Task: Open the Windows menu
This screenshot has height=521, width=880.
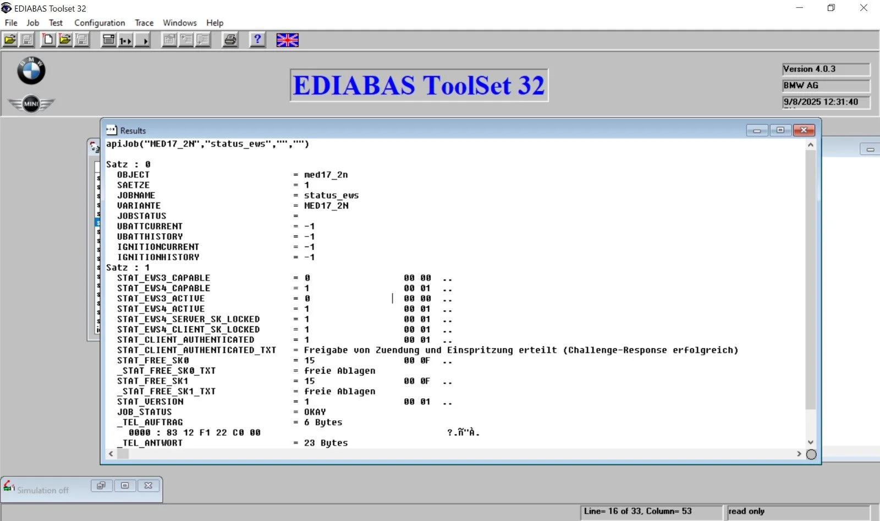Action: point(180,23)
